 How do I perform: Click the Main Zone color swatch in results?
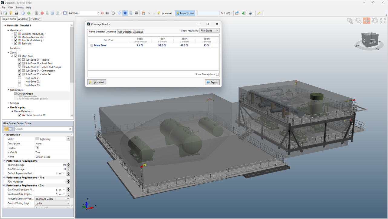point(92,45)
